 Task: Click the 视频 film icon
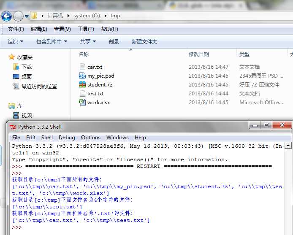pyautogui.click(x=16, y=115)
